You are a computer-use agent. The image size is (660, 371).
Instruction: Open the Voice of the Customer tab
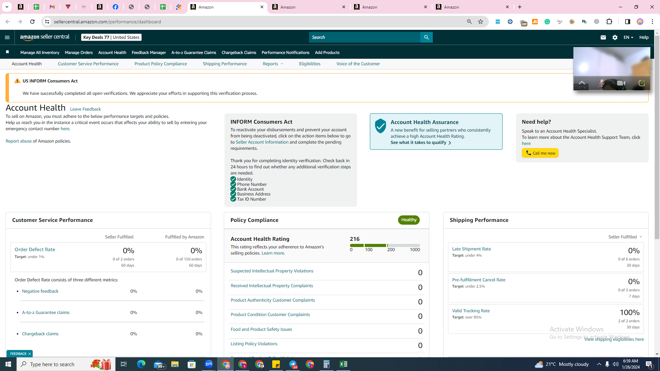click(358, 64)
